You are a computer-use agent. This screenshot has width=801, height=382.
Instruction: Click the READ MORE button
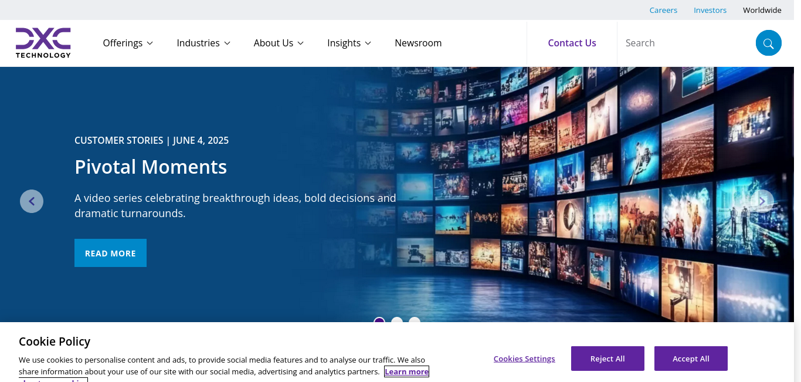click(x=110, y=253)
